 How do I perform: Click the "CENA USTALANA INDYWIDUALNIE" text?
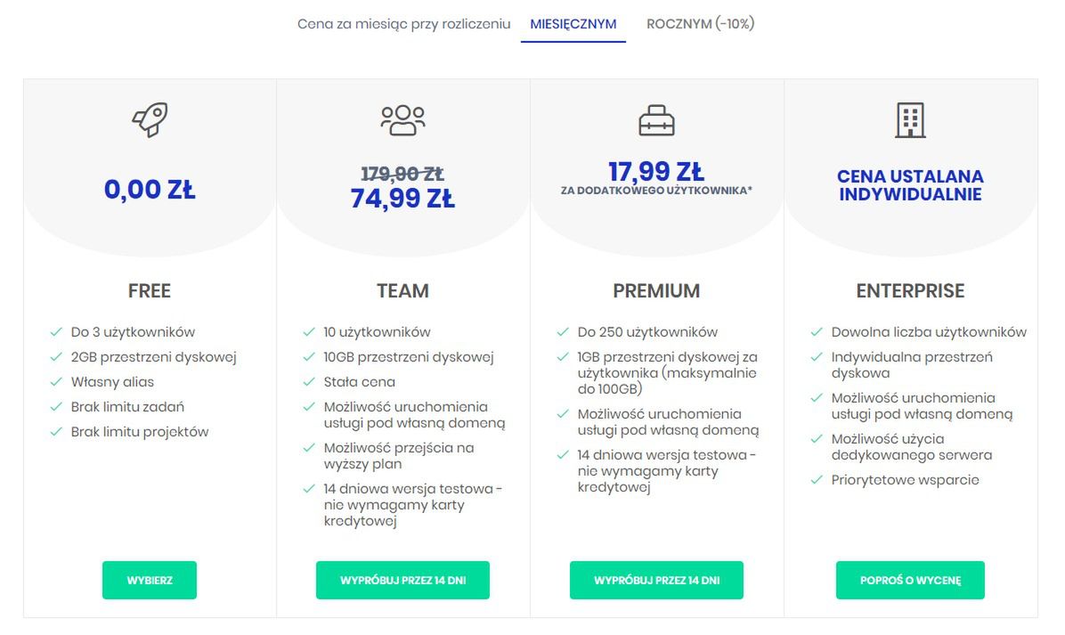(910, 185)
